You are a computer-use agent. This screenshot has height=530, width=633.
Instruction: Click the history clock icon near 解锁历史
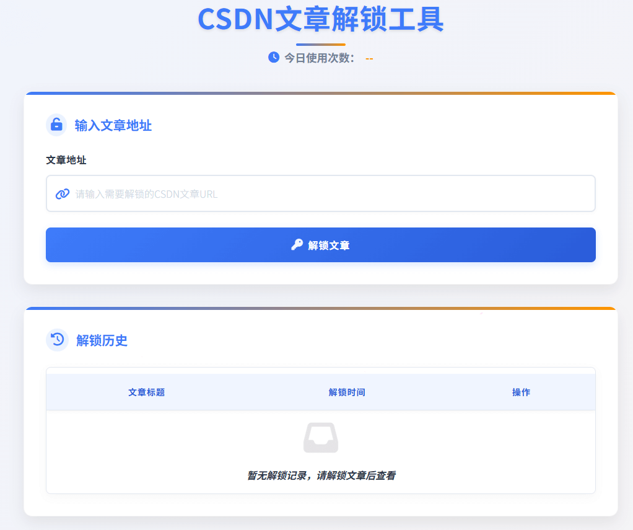tap(57, 340)
